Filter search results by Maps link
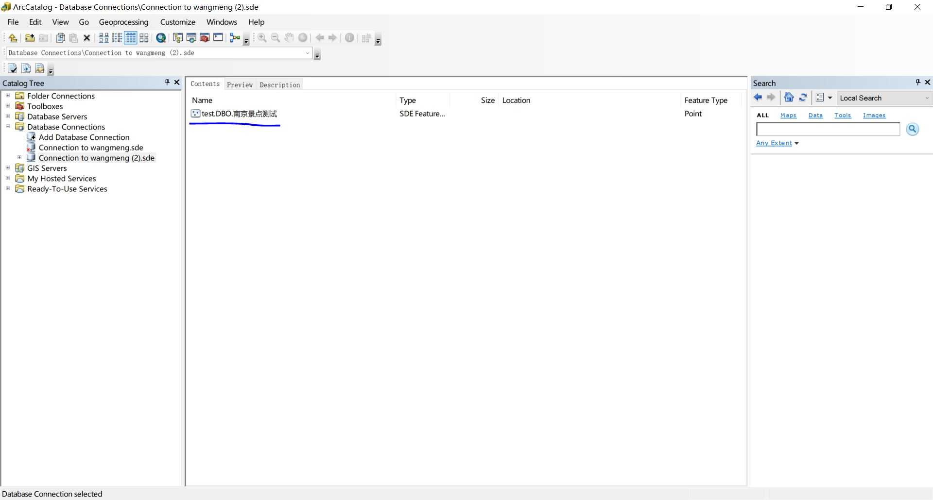 pos(788,116)
